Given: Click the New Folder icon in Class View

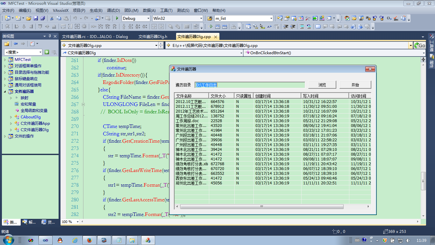Looking at the screenshot, I should click(x=7, y=44).
